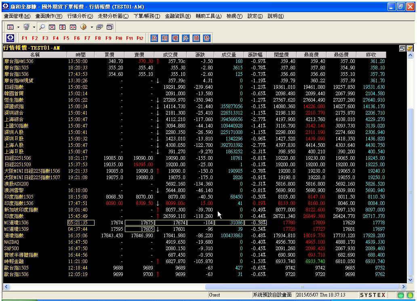Open the 設定(S) menu
417x301 pixels.
(x=255, y=16)
